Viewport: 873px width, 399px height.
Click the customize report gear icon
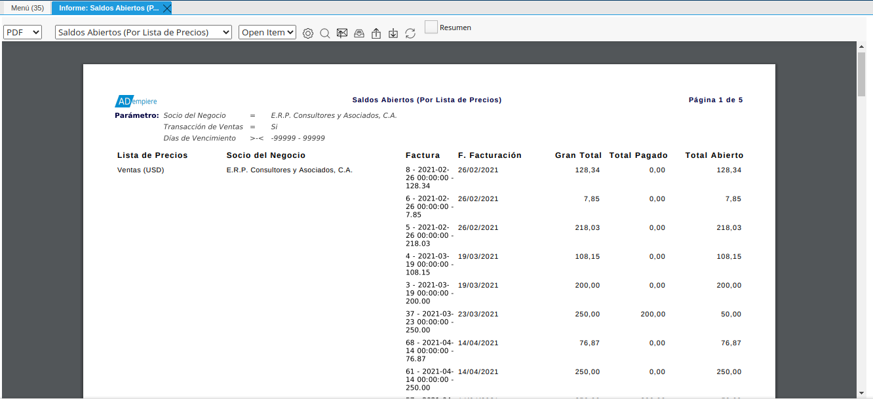tap(308, 33)
